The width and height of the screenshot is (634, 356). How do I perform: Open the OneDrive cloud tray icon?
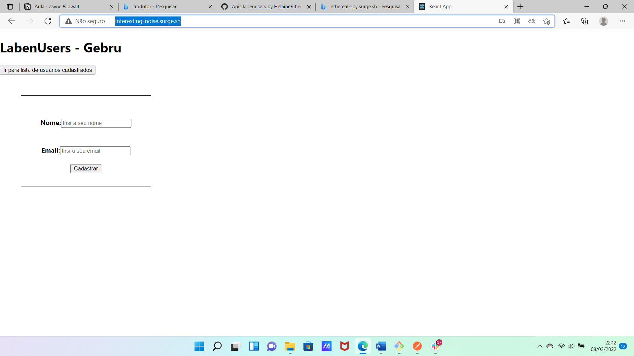550,346
